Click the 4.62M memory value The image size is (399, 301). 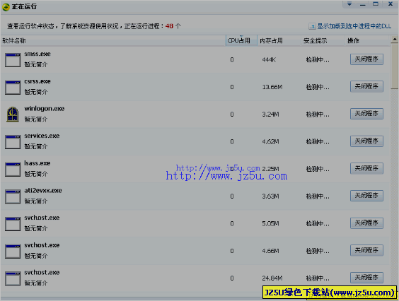pos(270,141)
